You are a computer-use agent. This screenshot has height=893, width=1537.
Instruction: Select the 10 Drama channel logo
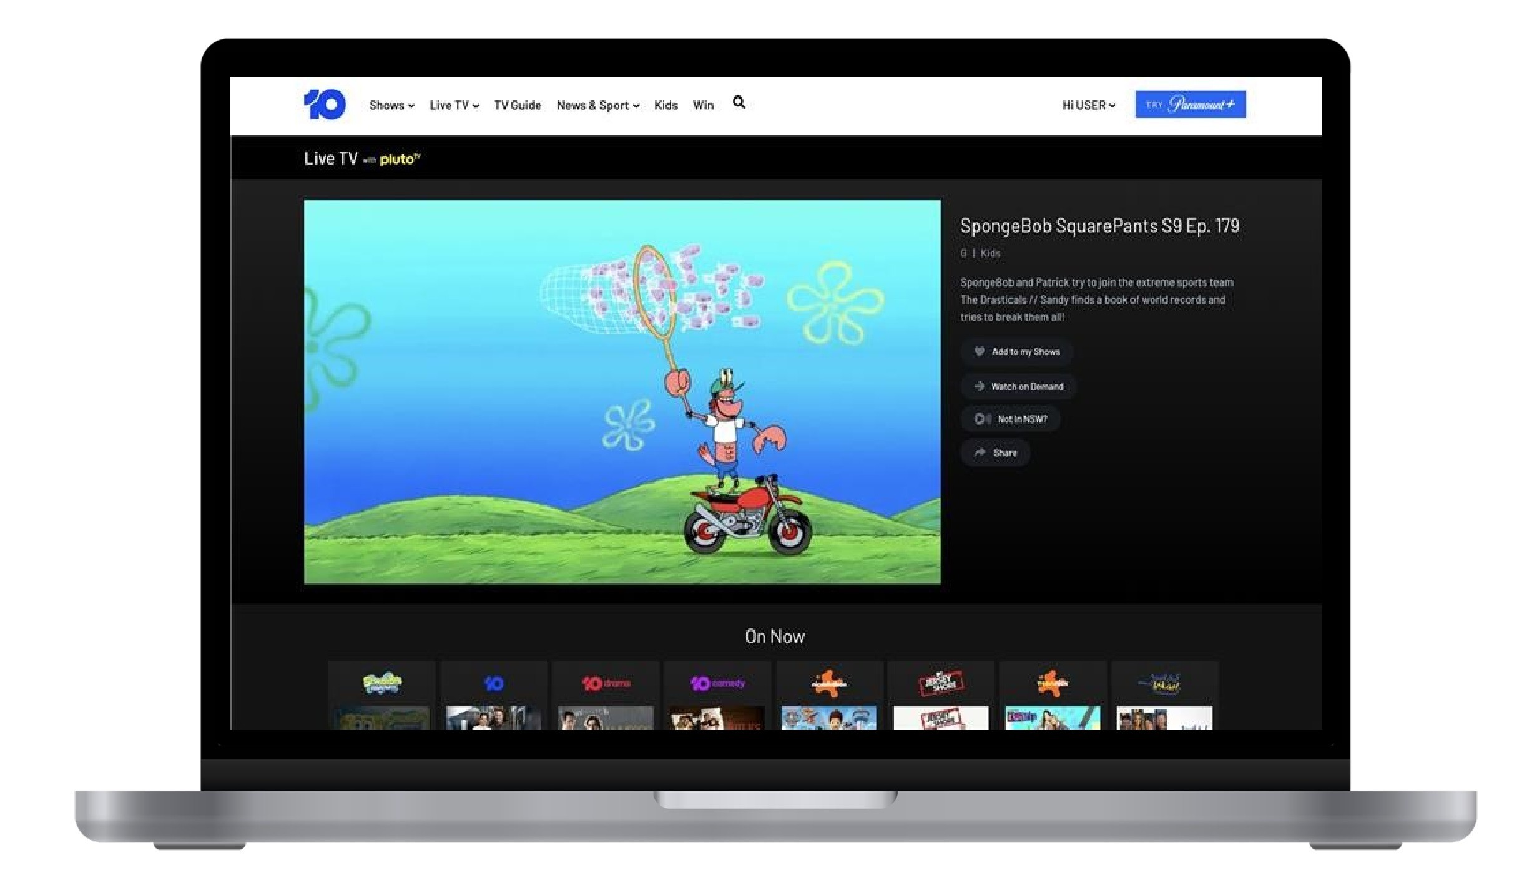point(606,683)
